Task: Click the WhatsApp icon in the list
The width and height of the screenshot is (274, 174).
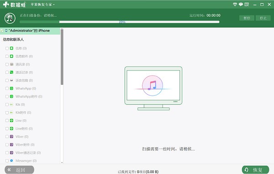Action: pyautogui.click(x=11, y=88)
